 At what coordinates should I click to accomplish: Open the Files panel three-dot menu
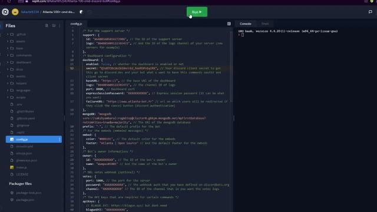click(x=59, y=26)
